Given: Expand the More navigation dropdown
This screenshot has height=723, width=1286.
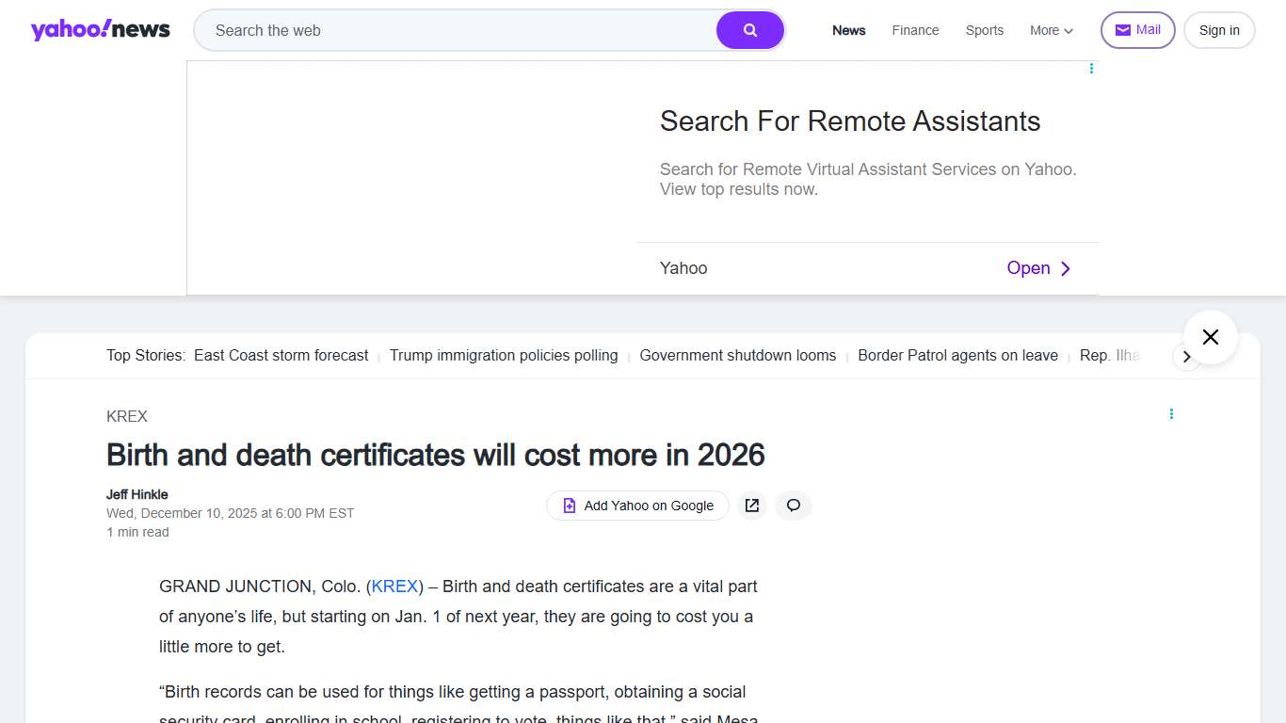Looking at the screenshot, I should point(1050,30).
